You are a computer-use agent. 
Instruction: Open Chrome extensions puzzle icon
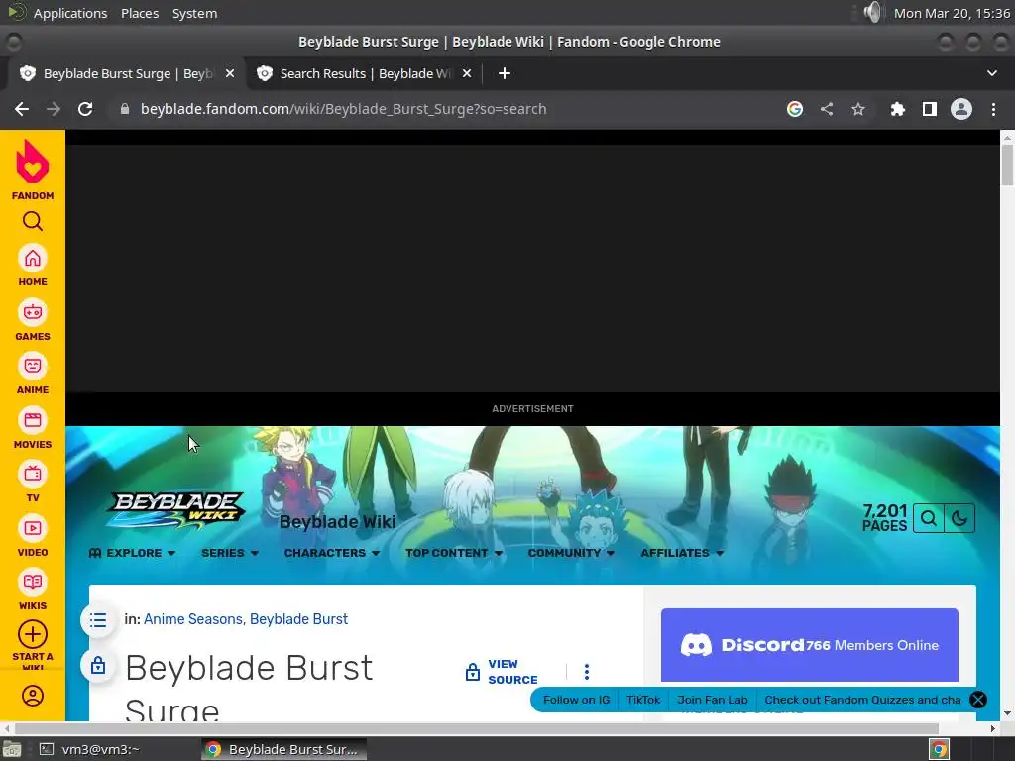pyautogui.click(x=897, y=109)
